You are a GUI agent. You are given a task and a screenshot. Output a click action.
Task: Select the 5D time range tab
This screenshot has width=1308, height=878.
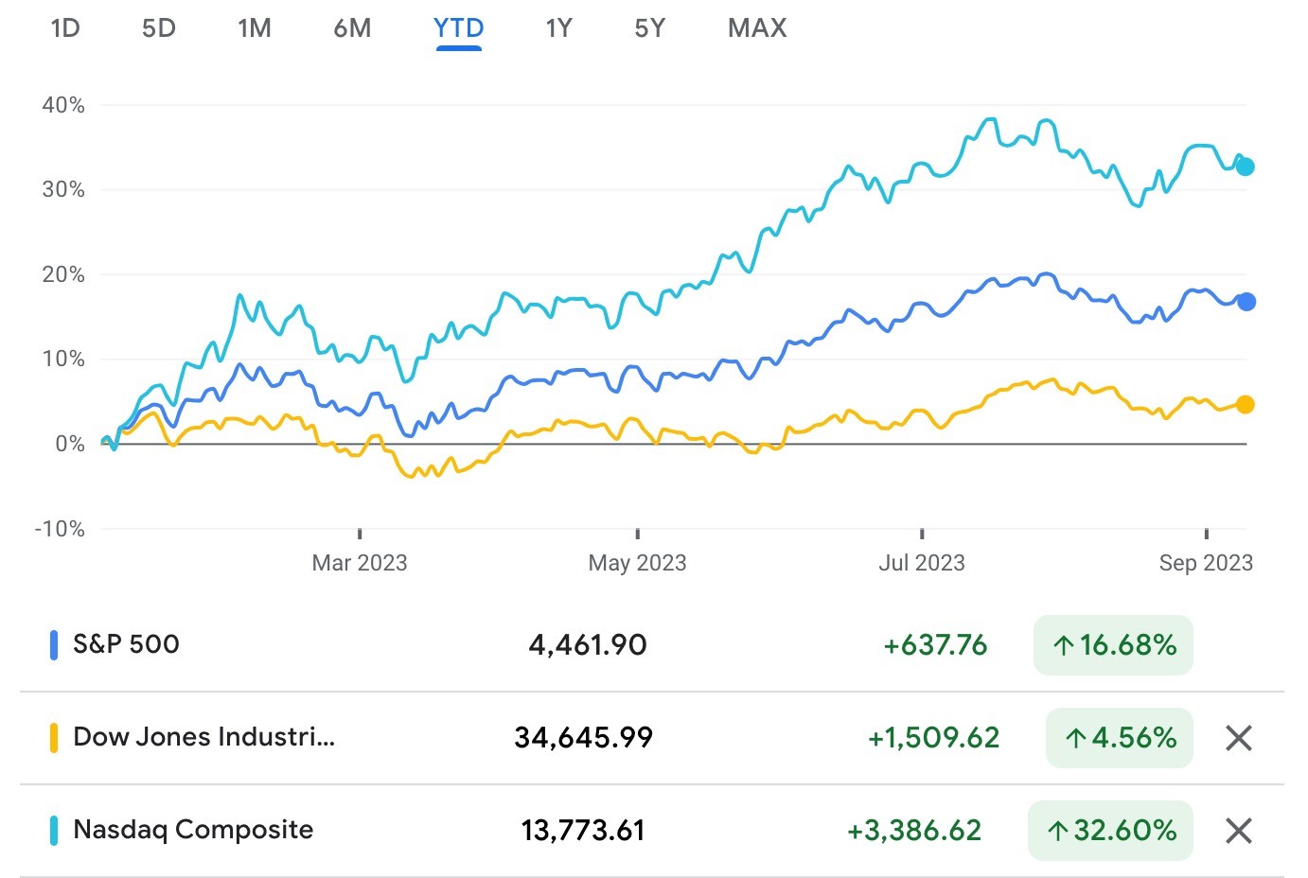pyautogui.click(x=159, y=28)
